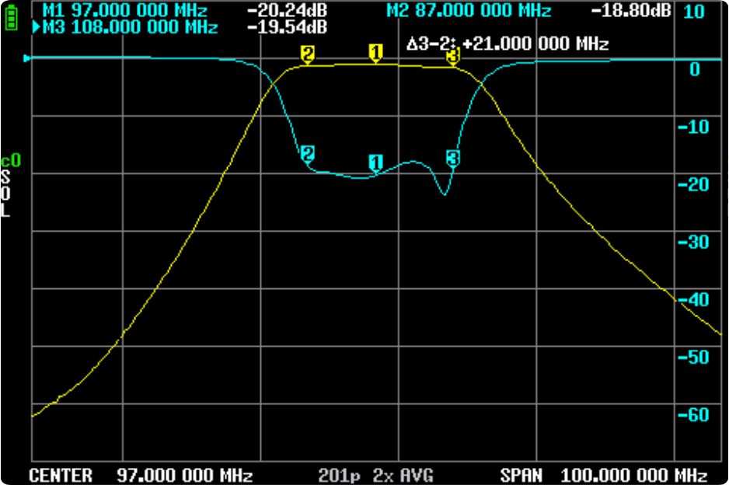Click the -18.80dB value for M2
This screenshot has height=485, width=729.
point(630,11)
